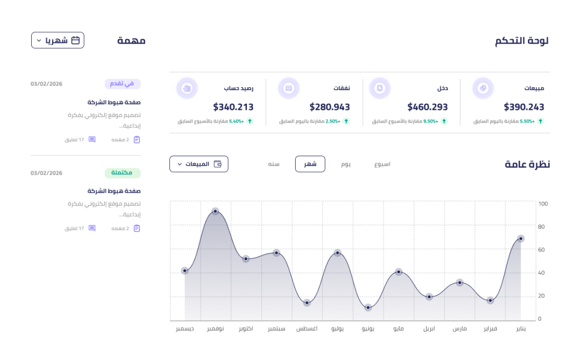This screenshot has width=580, height=364.
Task: Click the subtasks clipboard icon on مكتملة task
Action: pyautogui.click(x=137, y=228)
